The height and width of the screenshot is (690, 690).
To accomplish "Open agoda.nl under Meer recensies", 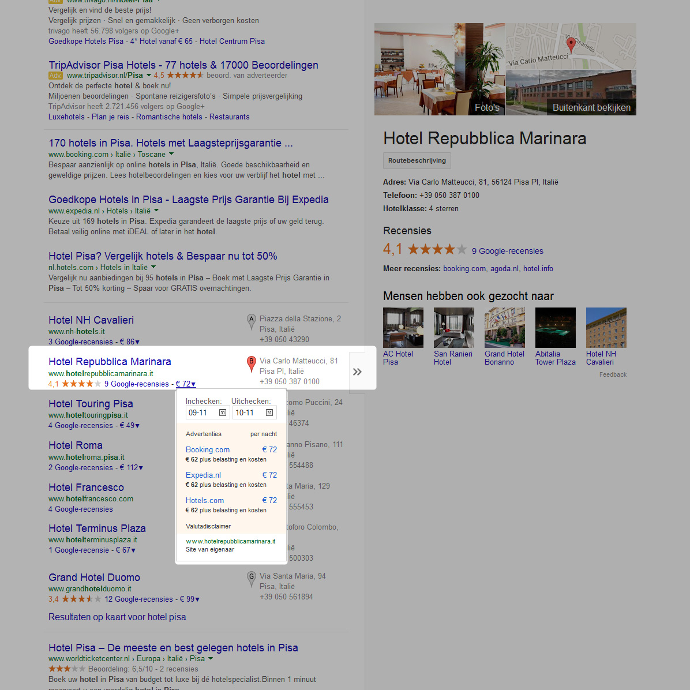I will click(505, 268).
